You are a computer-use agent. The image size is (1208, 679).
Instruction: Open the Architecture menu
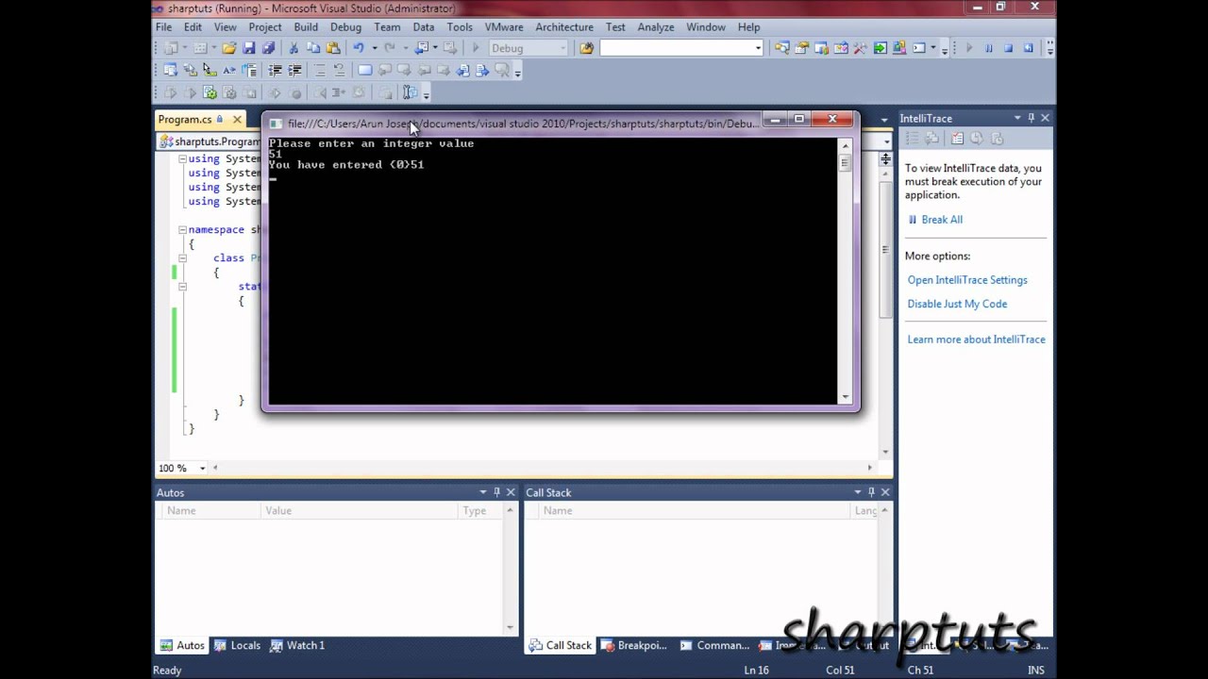click(x=564, y=27)
